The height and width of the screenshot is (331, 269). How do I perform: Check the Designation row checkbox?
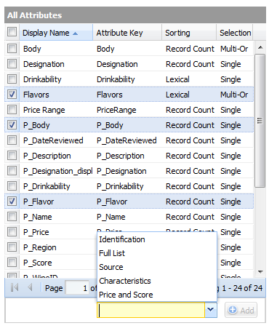(12, 64)
